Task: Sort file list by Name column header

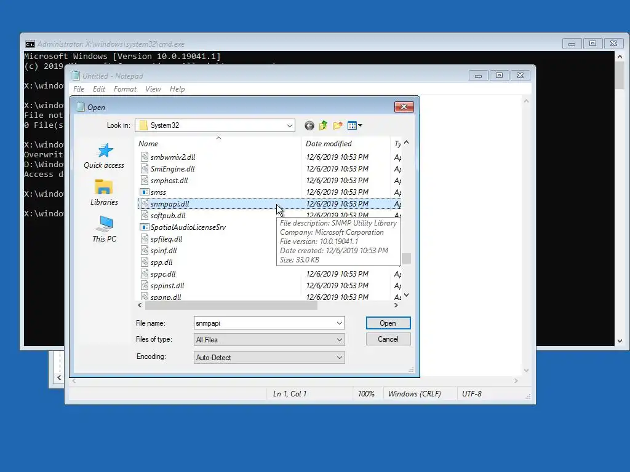Action: [218, 144]
